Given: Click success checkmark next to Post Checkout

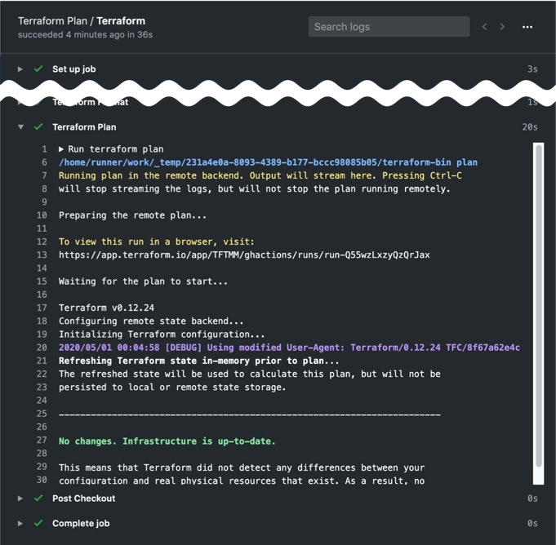Looking at the screenshot, I should point(38,498).
